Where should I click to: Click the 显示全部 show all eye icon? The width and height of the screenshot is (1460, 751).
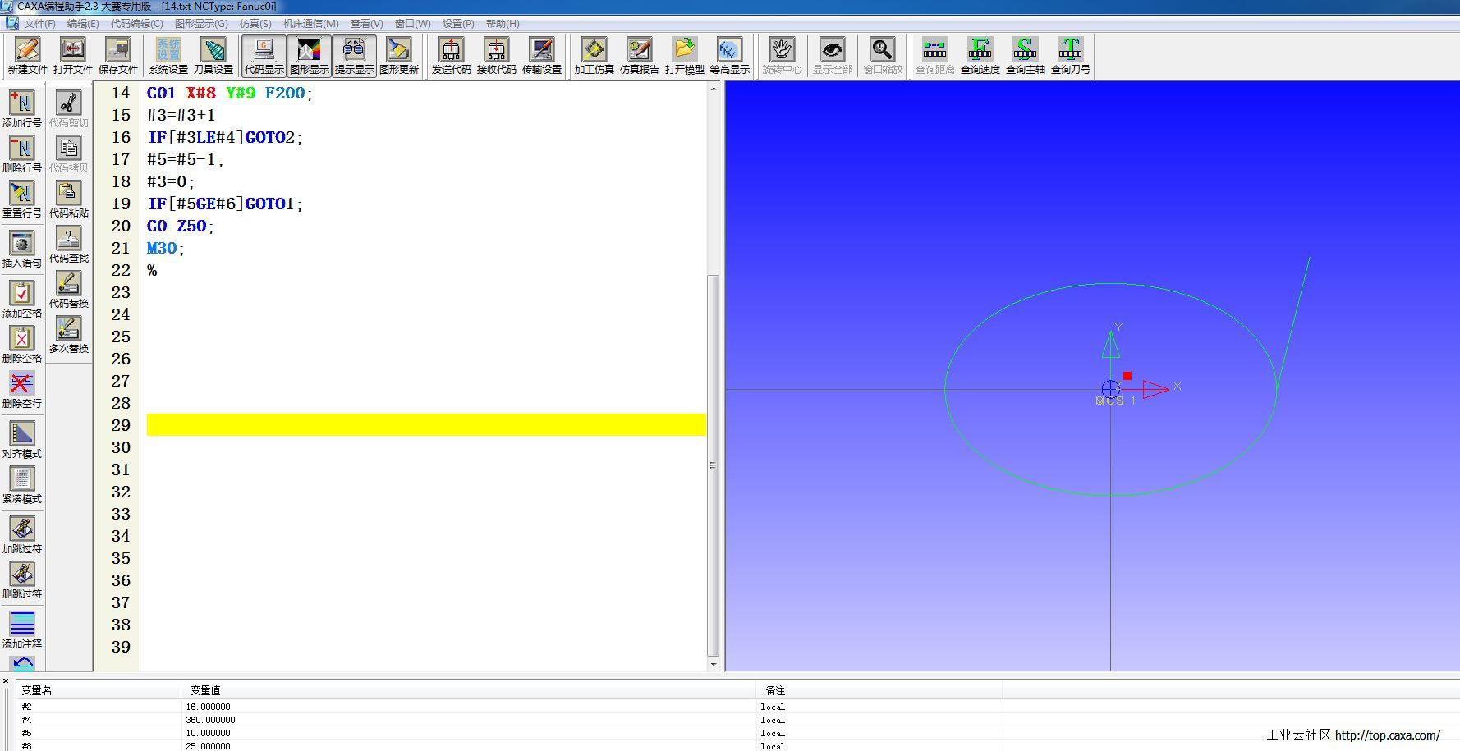point(833,56)
